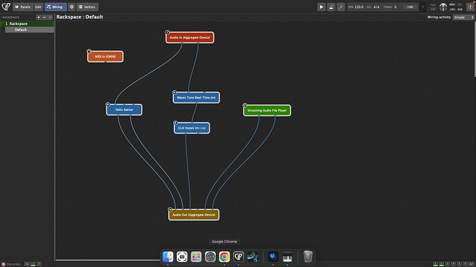Open the blue-streak app dock icon

[252, 257]
